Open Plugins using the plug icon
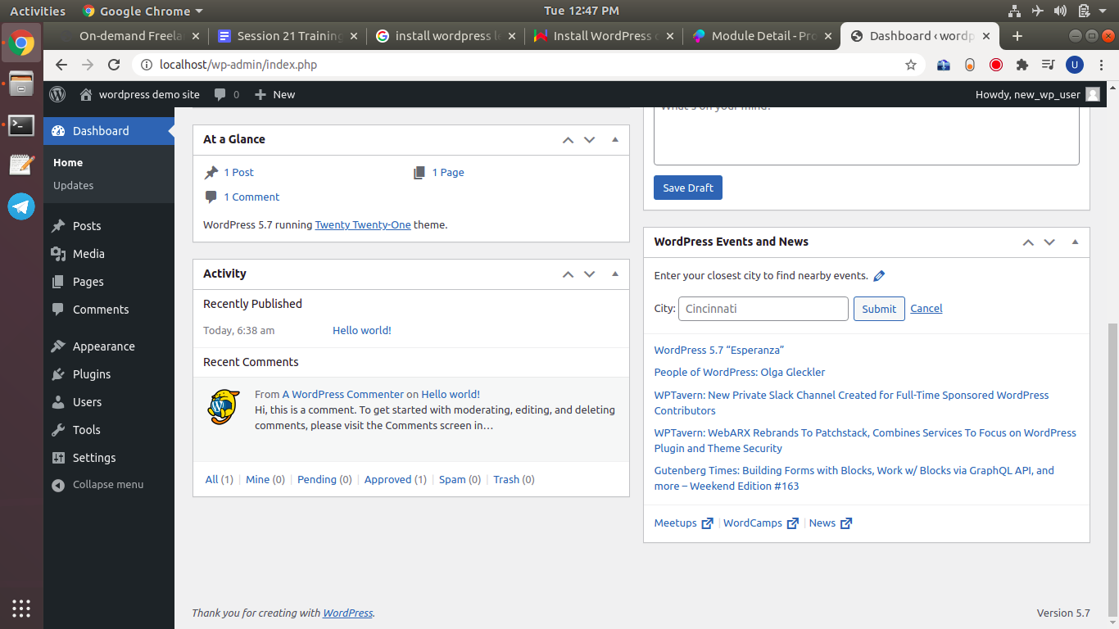Image resolution: width=1119 pixels, height=629 pixels. coord(57,373)
